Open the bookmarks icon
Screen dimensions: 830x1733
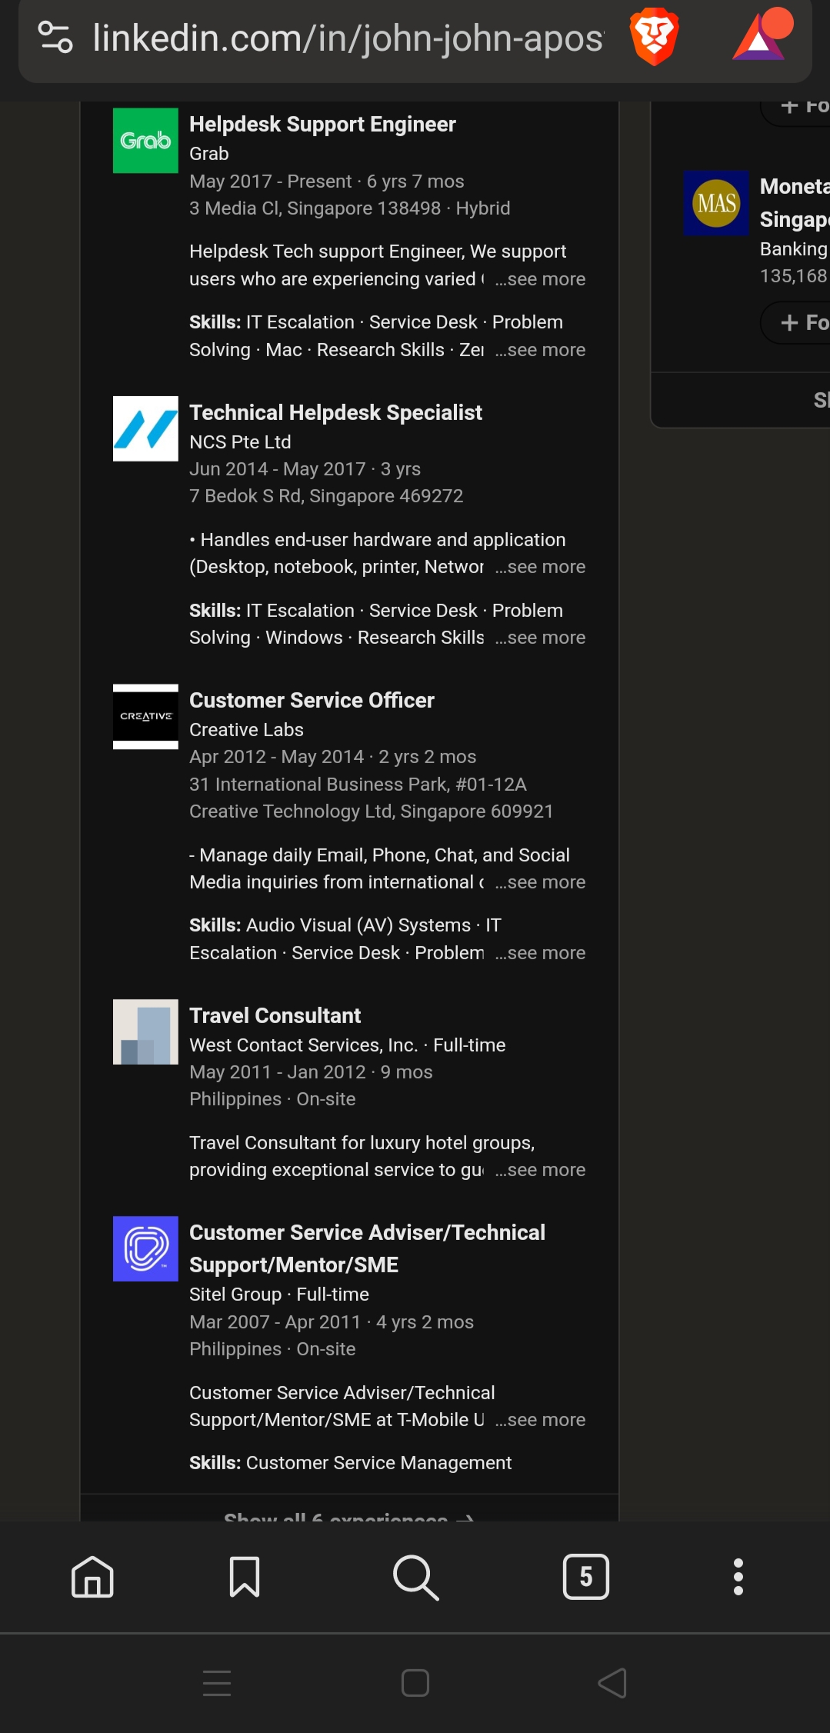pos(245,1577)
